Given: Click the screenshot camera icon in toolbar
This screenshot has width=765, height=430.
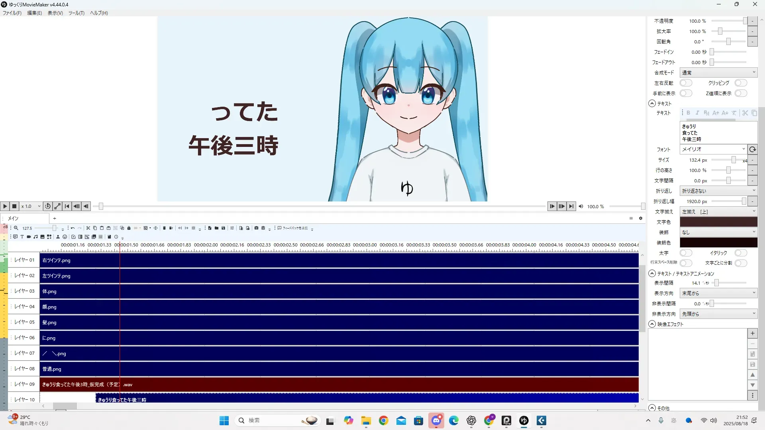Looking at the screenshot, I should 256,228.
